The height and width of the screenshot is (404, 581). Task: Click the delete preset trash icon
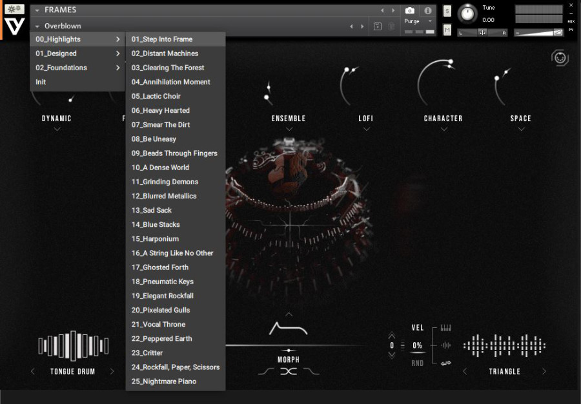click(391, 26)
